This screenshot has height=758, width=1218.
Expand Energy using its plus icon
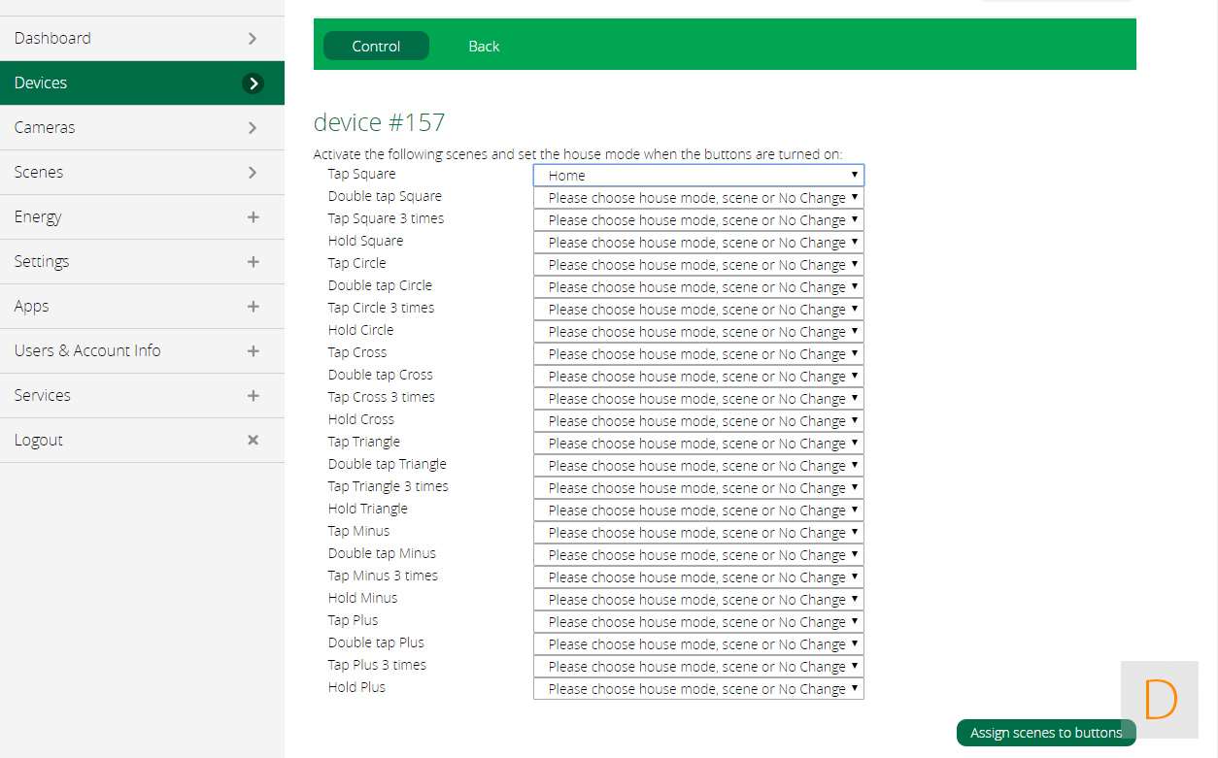coord(253,217)
